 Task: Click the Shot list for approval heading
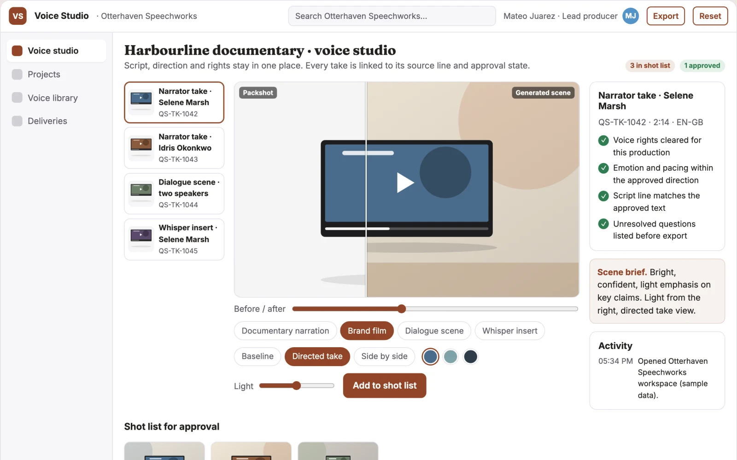point(172,426)
